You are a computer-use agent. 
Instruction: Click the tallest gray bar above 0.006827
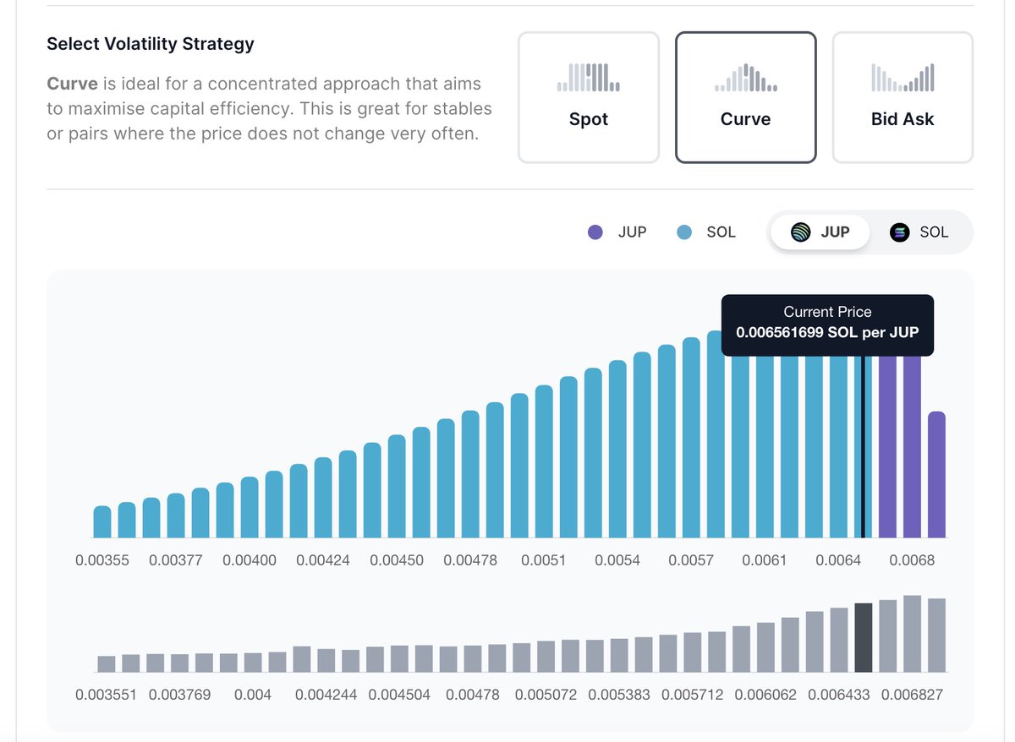click(x=912, y=634)
